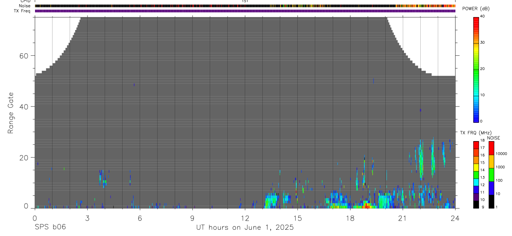Click the 'Noise' row label at top

point(25,6)
